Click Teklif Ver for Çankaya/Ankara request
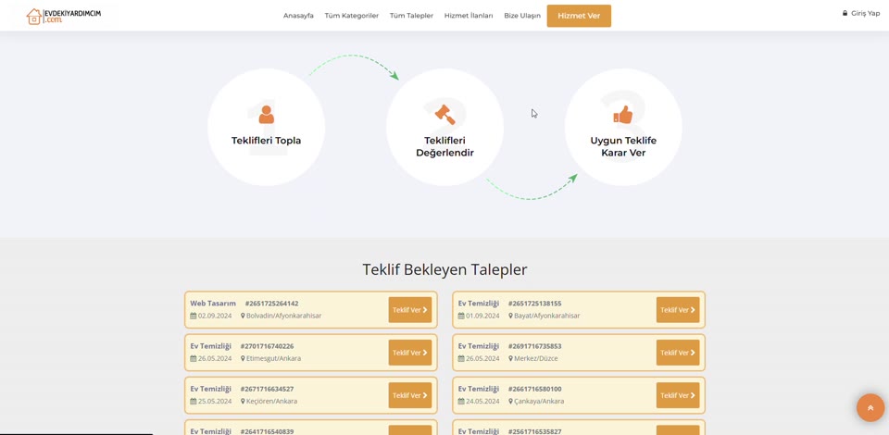Screen dimensions: 889x435 click(678, 395)
